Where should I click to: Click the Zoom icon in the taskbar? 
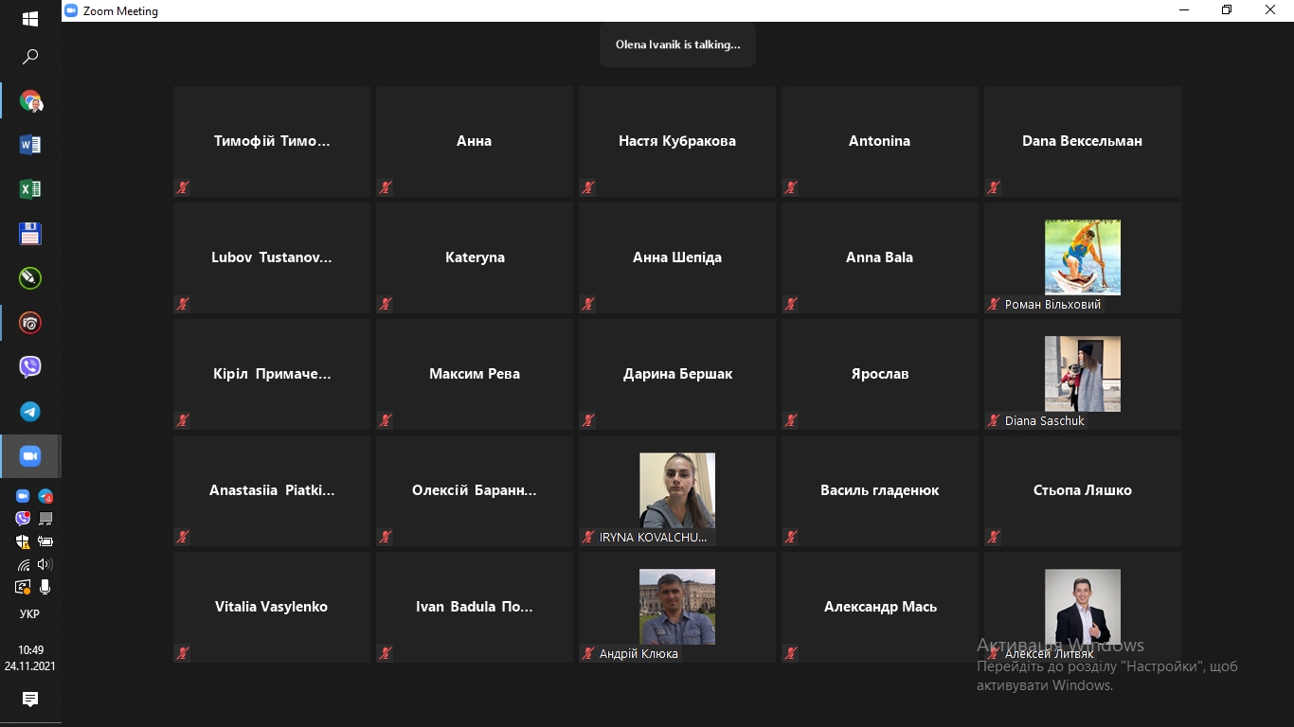pos(30,456)
